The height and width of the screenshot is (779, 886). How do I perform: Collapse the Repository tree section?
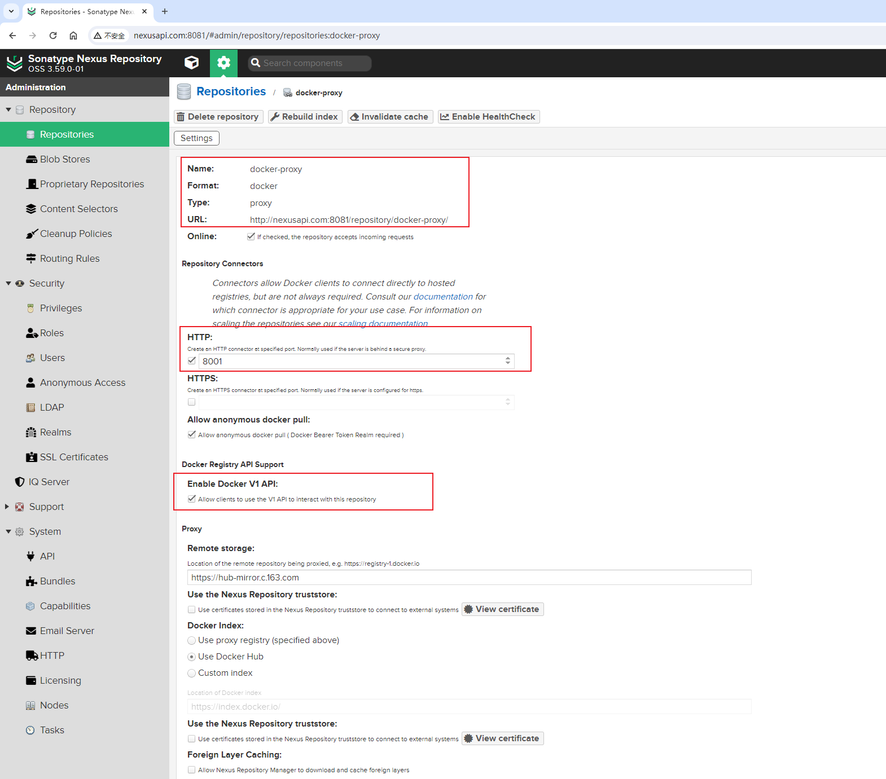point(8,109)
